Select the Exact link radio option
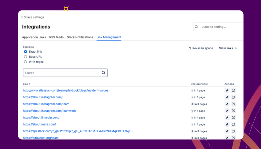Screen dimensions: 261x149 click(25, 52)
